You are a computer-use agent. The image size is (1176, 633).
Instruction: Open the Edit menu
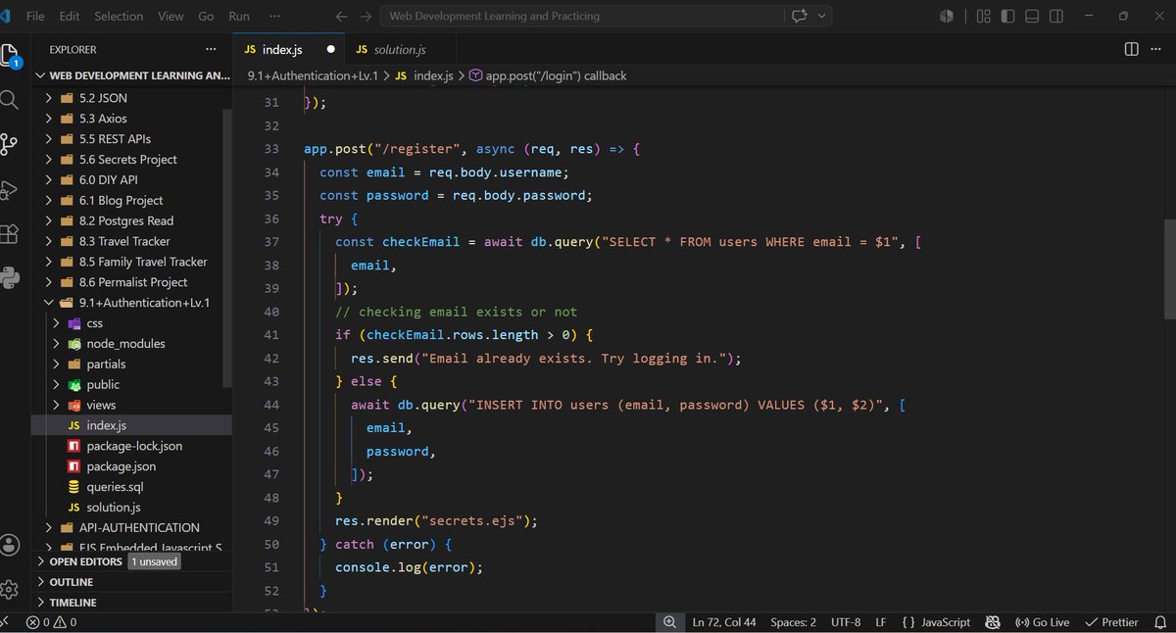coord(70,17)
